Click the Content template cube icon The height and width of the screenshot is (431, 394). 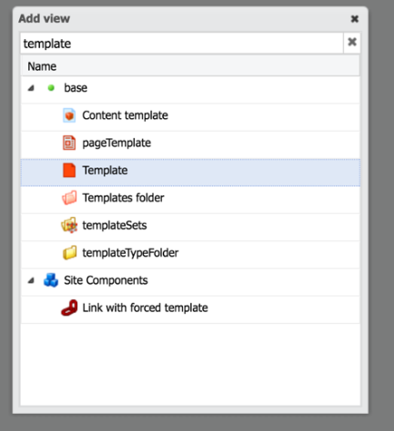69,115
